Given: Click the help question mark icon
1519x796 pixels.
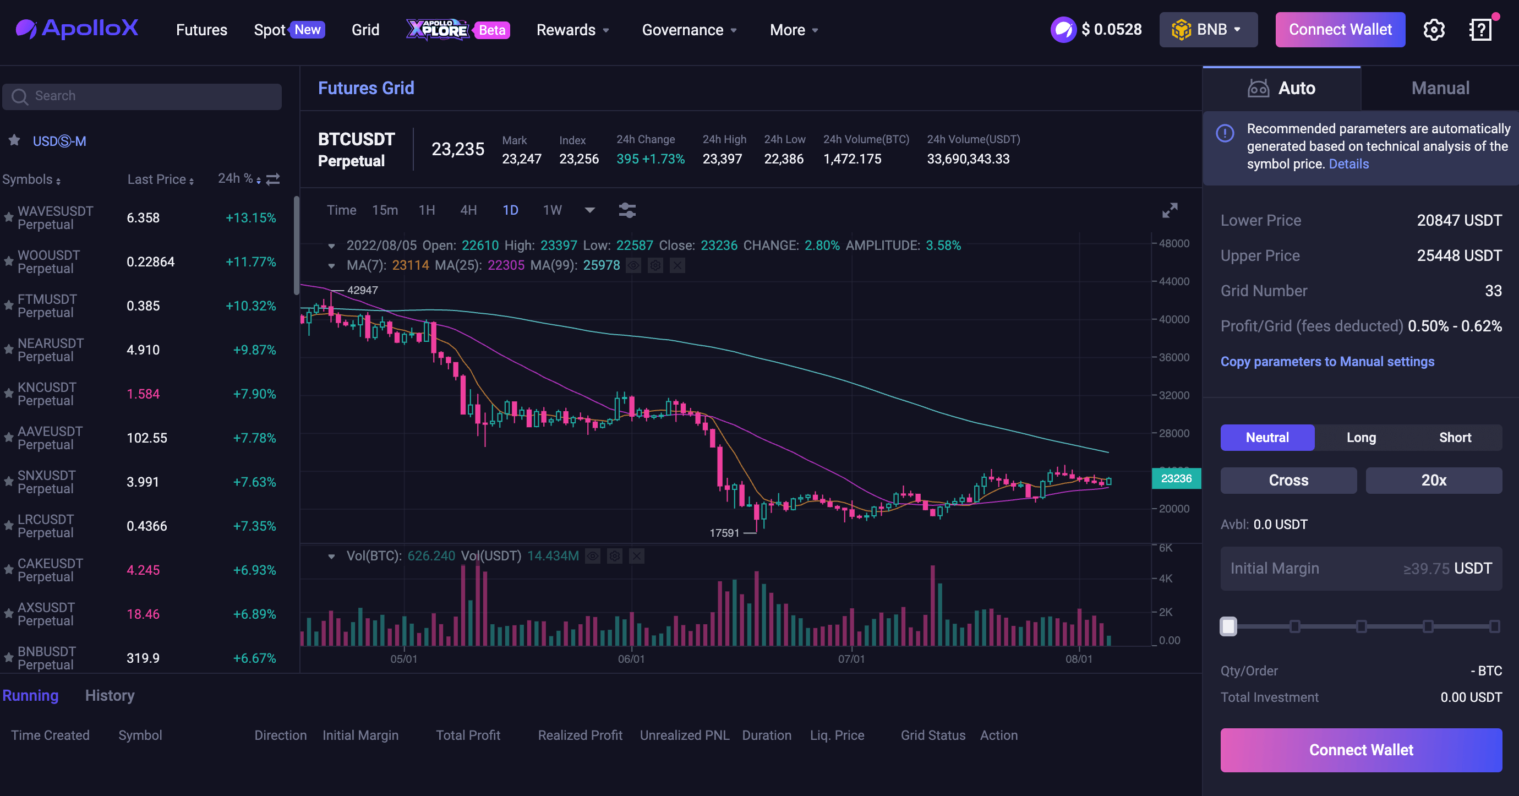Looking at the screenshot, I should point(1480,30).
